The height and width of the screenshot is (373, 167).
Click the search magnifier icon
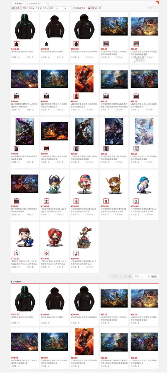[x=47, y=4]
